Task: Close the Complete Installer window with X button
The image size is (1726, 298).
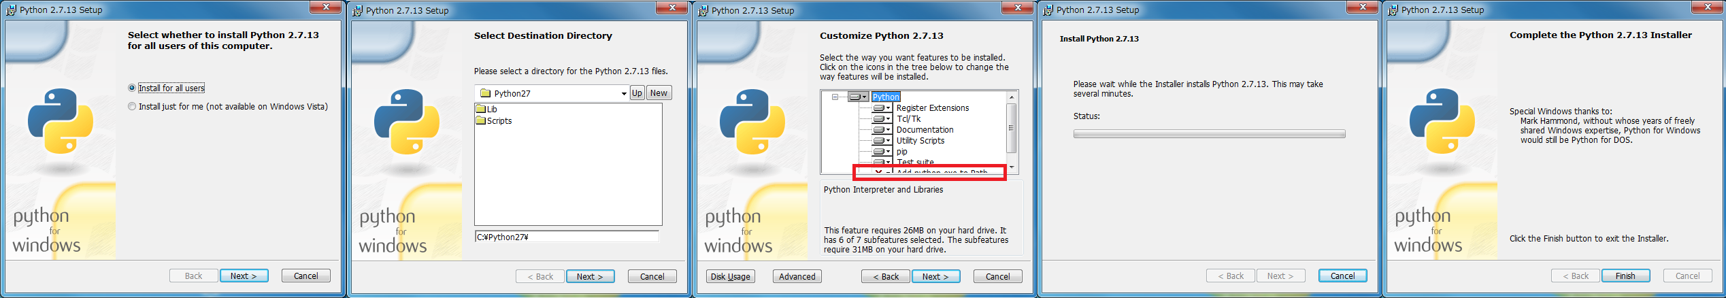Action: pyautogui.click(x=1708, y=7)
